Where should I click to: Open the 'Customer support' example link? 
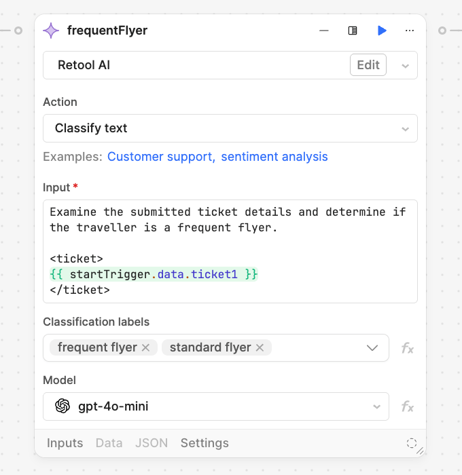160,157
